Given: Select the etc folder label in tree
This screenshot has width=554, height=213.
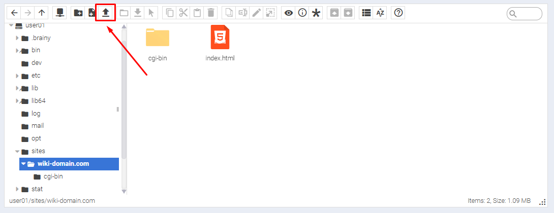Looking at the screenshot, I should coord(36,76).
